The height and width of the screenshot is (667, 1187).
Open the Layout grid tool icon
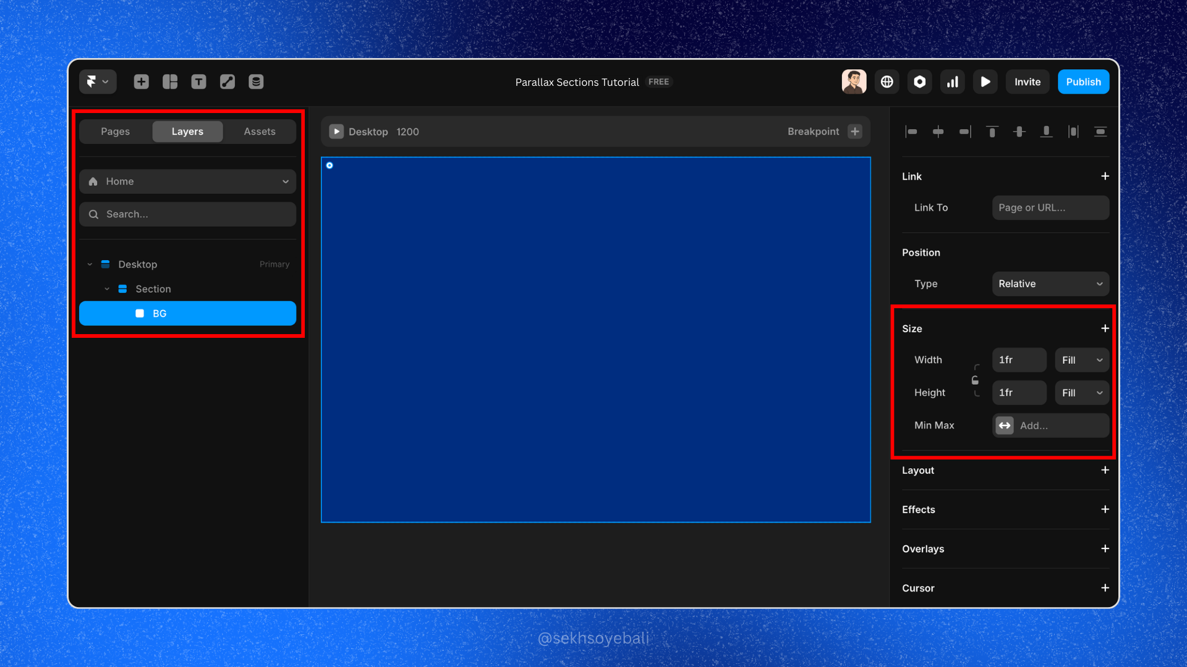point(170,82)
